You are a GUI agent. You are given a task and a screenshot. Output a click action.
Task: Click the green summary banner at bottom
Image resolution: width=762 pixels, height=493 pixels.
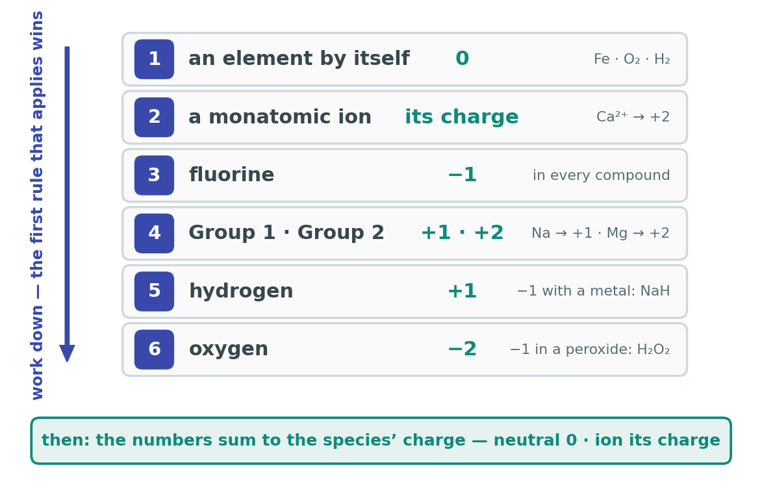[x=381, y=440]
